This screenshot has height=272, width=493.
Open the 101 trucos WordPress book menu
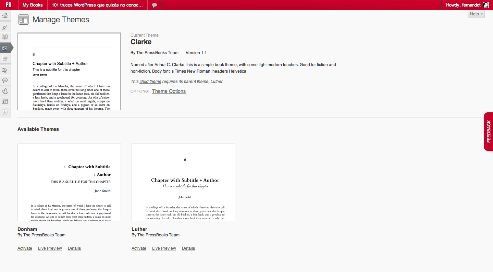coord(97,5)
